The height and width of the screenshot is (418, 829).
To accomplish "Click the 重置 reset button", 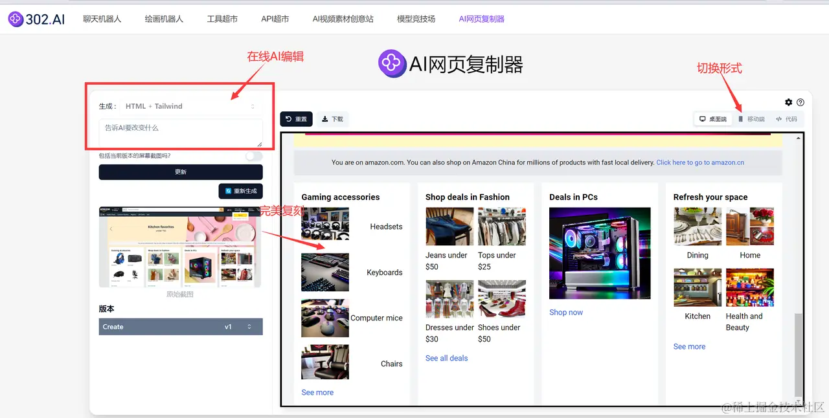I will 296,119.
